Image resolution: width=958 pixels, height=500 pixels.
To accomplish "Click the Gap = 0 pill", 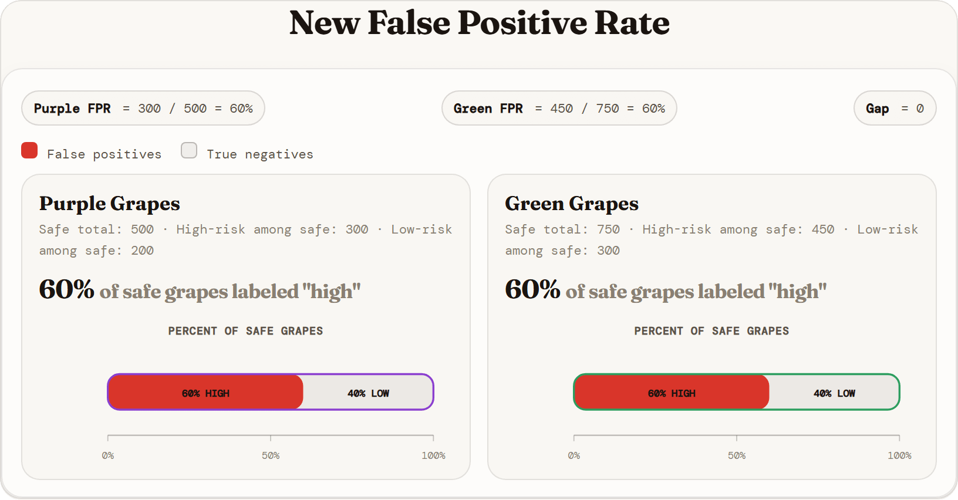I will click(x=895, y=108).
